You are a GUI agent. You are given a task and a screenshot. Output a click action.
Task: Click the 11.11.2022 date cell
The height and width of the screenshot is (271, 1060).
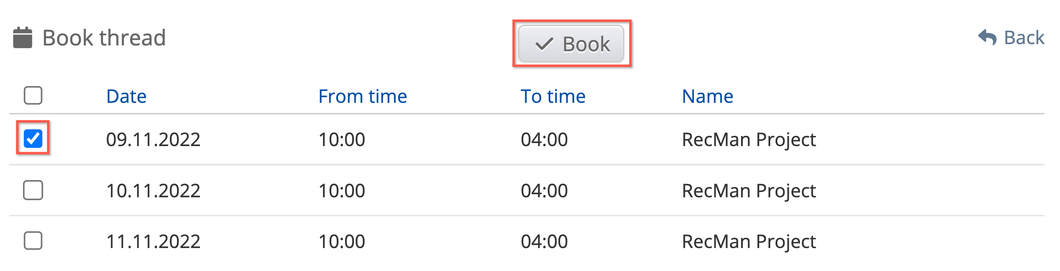click(x=153, y=241)
